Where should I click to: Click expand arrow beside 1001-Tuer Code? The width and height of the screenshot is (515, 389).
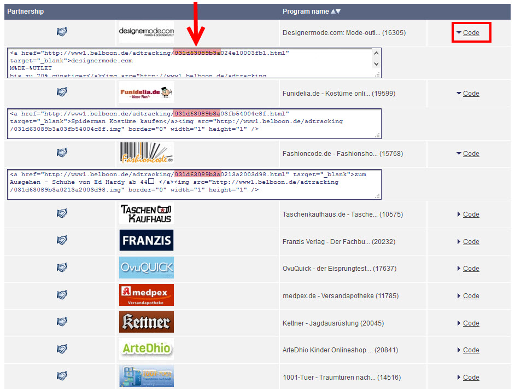(459, 378)
